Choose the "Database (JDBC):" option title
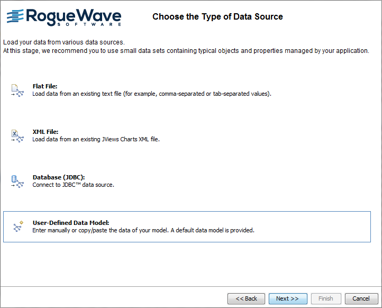 (x=59, y=177)
